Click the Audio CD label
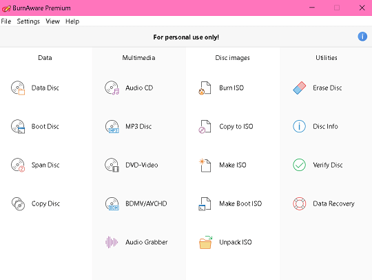The image size is (372, 280). coord(139,88)
